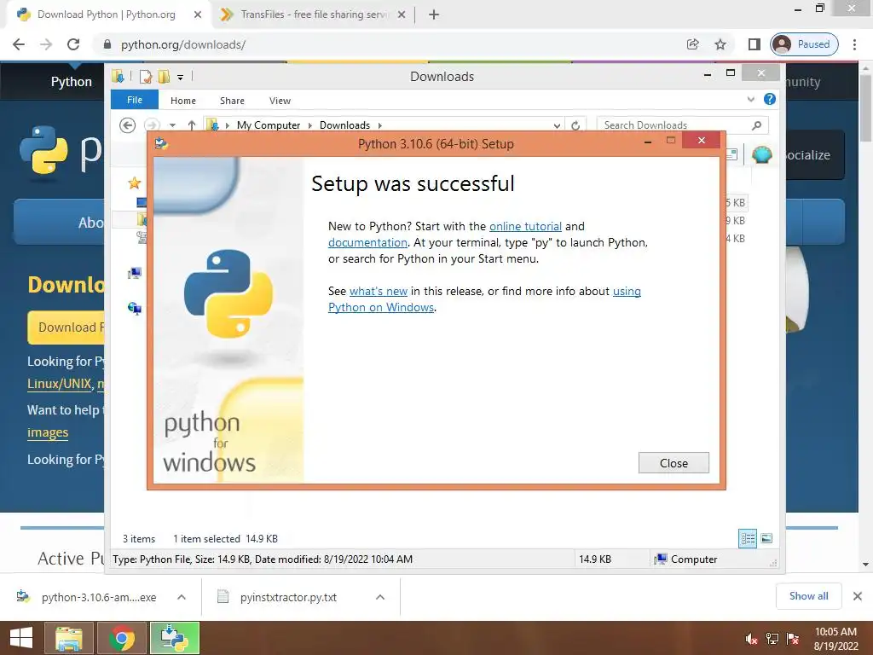This screenshot has height=655, width=873.
Task: Click the network tray icon
Action: coord(772,640)
